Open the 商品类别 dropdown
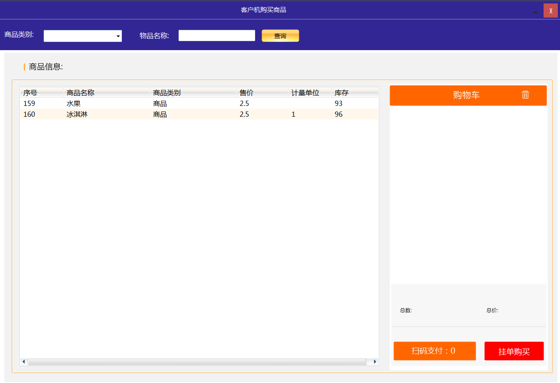 83,36
